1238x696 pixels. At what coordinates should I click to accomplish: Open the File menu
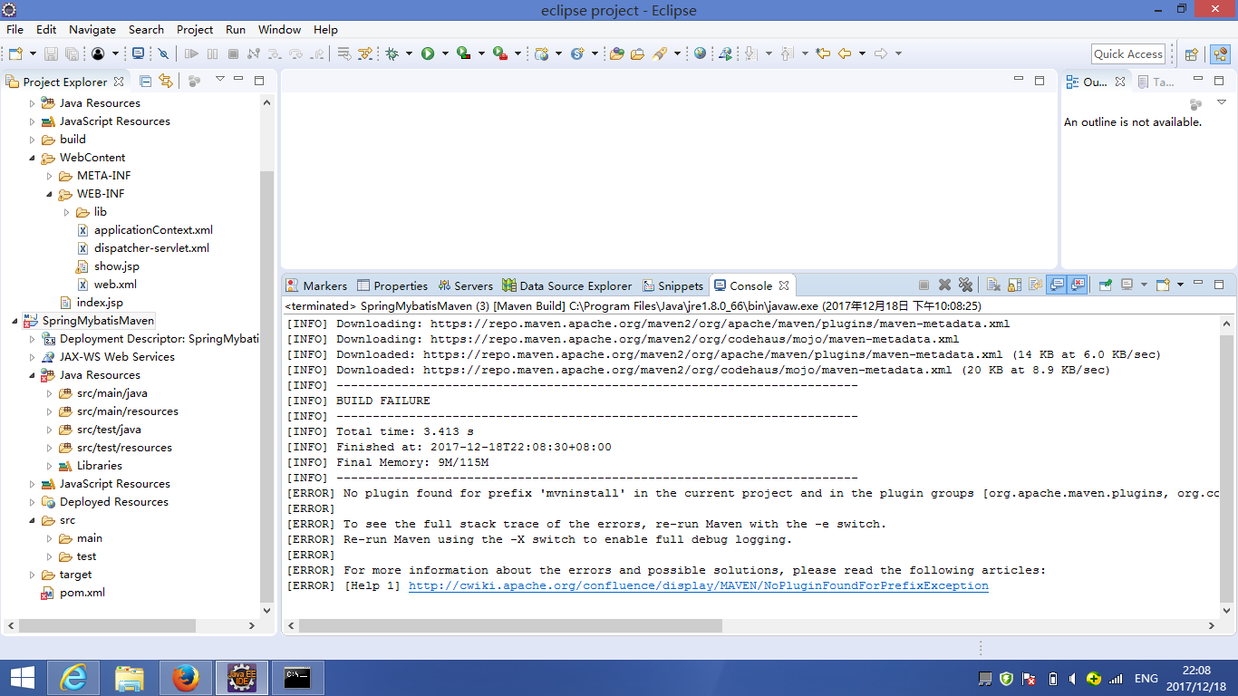(15, 29)
